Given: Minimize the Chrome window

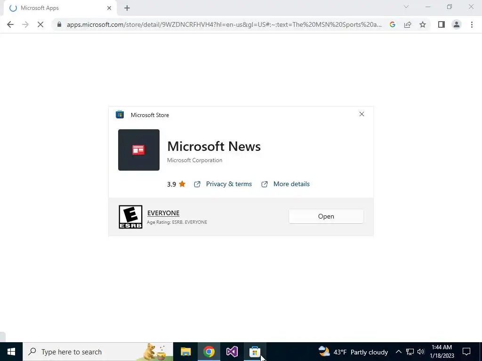Looking at the screenshot, I should pos(428,7).
